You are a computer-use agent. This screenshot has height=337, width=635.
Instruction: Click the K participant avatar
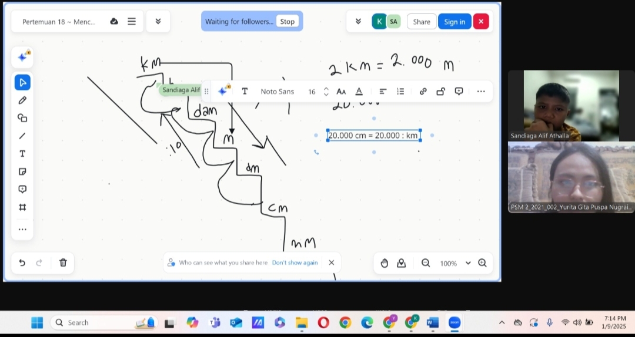click(x=379, y=22)
